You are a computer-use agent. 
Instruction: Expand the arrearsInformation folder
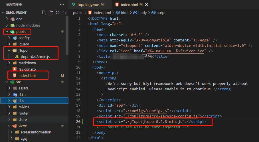point(11,132)
